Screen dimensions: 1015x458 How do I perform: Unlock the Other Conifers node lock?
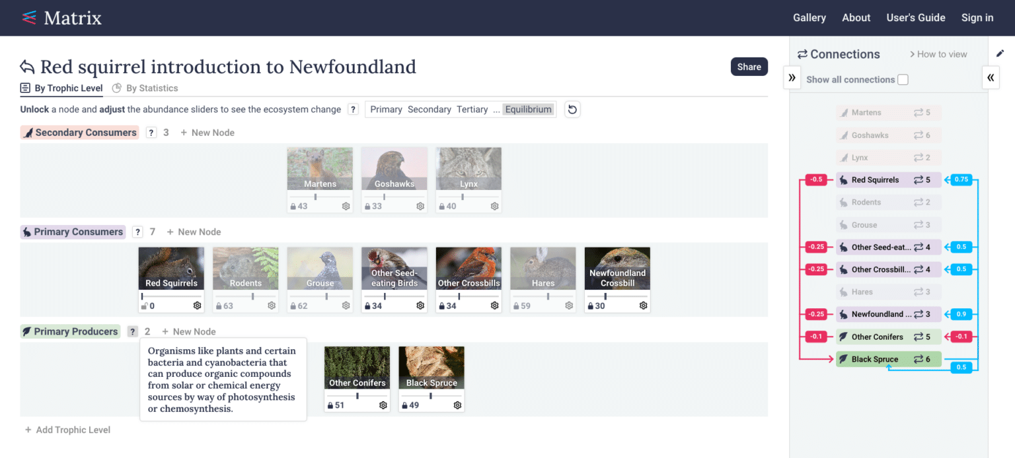(x=330, y=405)
